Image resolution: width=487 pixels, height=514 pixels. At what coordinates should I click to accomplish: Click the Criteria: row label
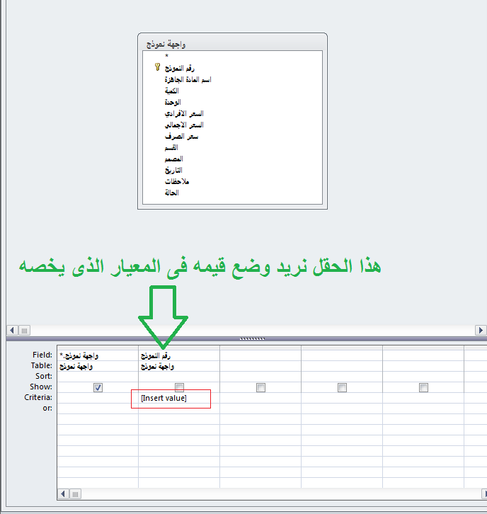[38, 397]
